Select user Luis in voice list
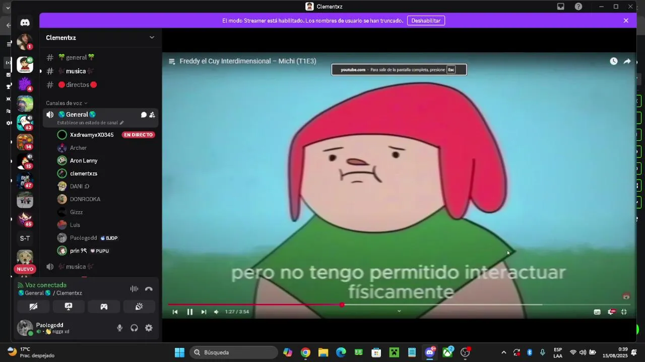This screenshot has width=645, height=362. click(75, 225)
